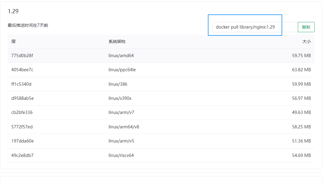Image resolution: width=324 pixels, height=184 pixels.
Task: Focus the docker pull library/nginx:1.29 field
Action: [255, 27]
